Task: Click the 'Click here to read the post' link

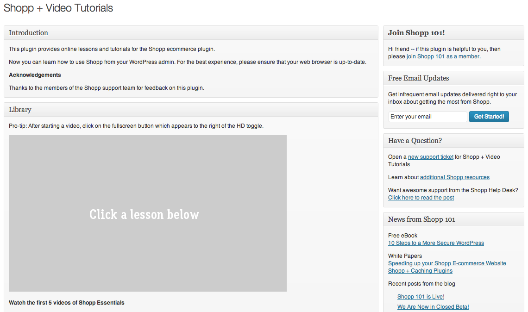Action: click(421, 198)
